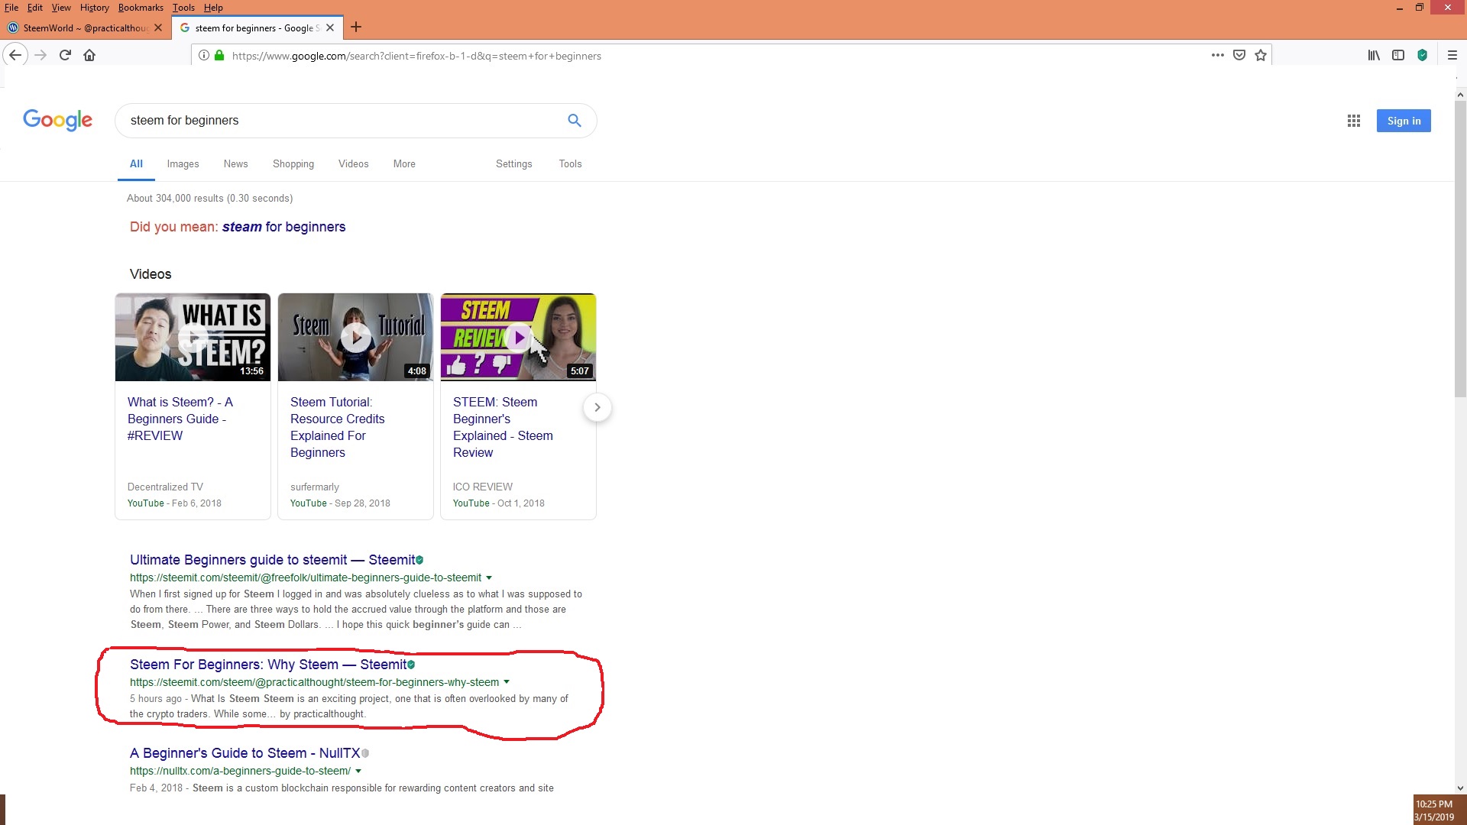Click the 'steam for beginners' suggestion
1467x825 pixels.
[283, 227]
